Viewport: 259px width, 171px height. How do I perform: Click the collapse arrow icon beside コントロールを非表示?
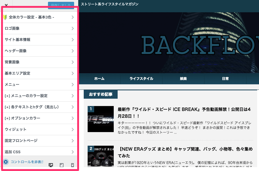[6, 162]
